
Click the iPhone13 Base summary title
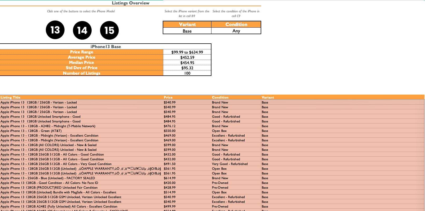(x=106, y=47)
